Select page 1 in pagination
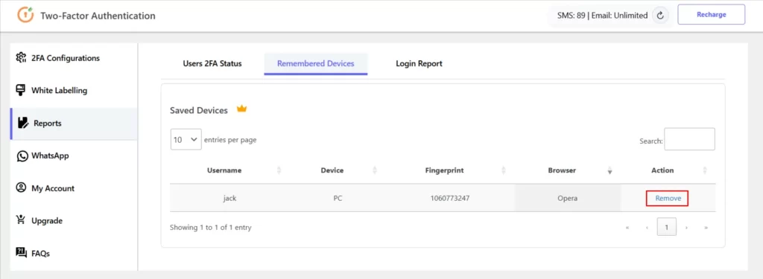763x279 pixels. (667, 227)
